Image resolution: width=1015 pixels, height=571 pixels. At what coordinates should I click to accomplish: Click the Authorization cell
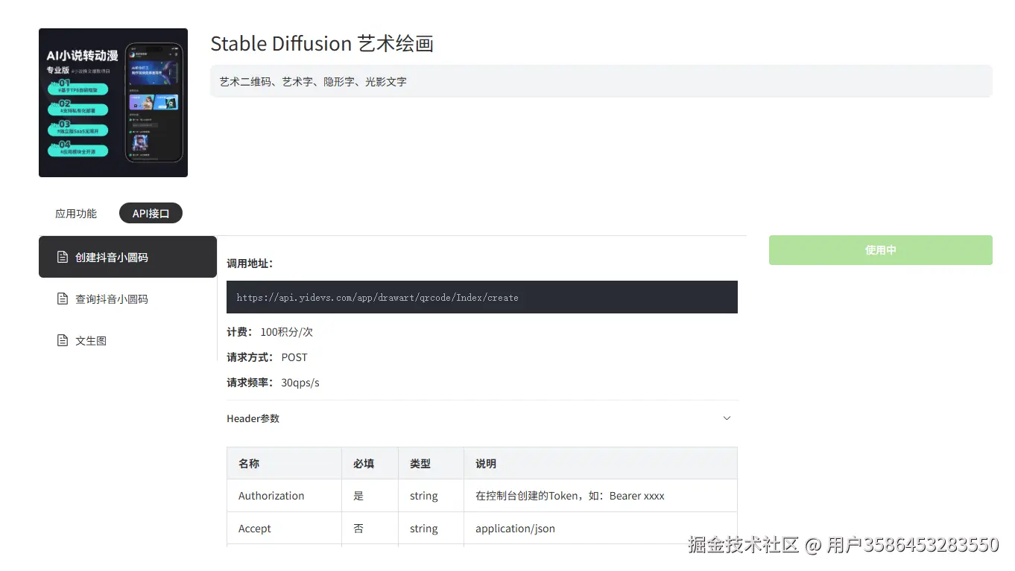click(x=284, y=496)
